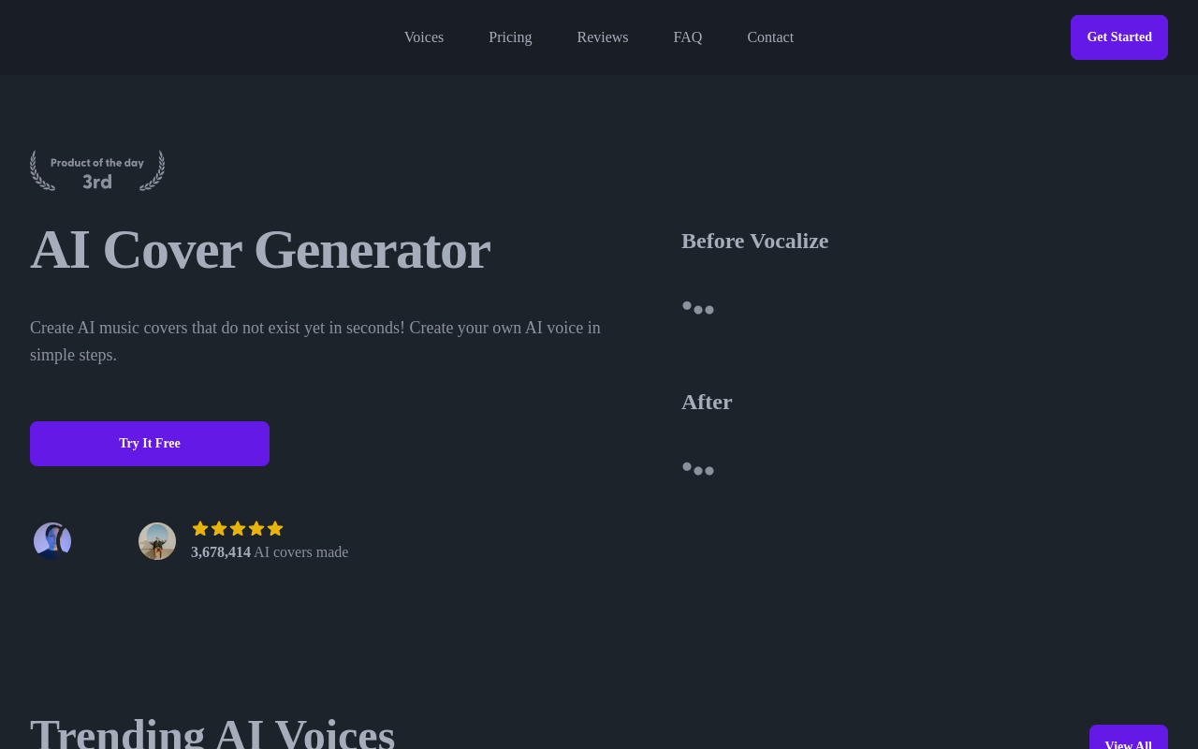Click the first gold rating star

pyautogui.click(x=200, y=529)
